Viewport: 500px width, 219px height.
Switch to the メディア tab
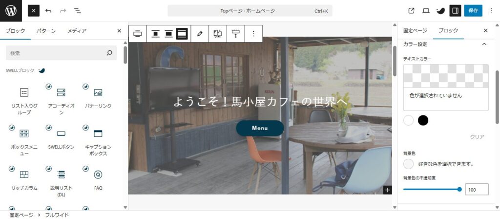point(77,31)
